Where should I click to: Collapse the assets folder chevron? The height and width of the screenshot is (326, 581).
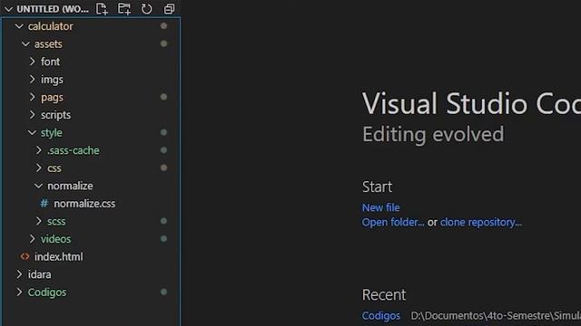coord(25,44)
